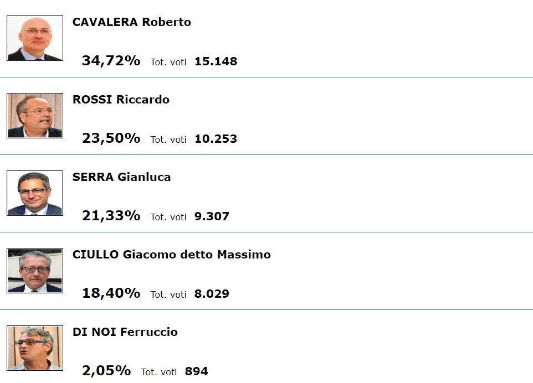Viewport: 533px width, 383px height.
Task: Select the 34,72% percentage figure
Action: [111, 61]
